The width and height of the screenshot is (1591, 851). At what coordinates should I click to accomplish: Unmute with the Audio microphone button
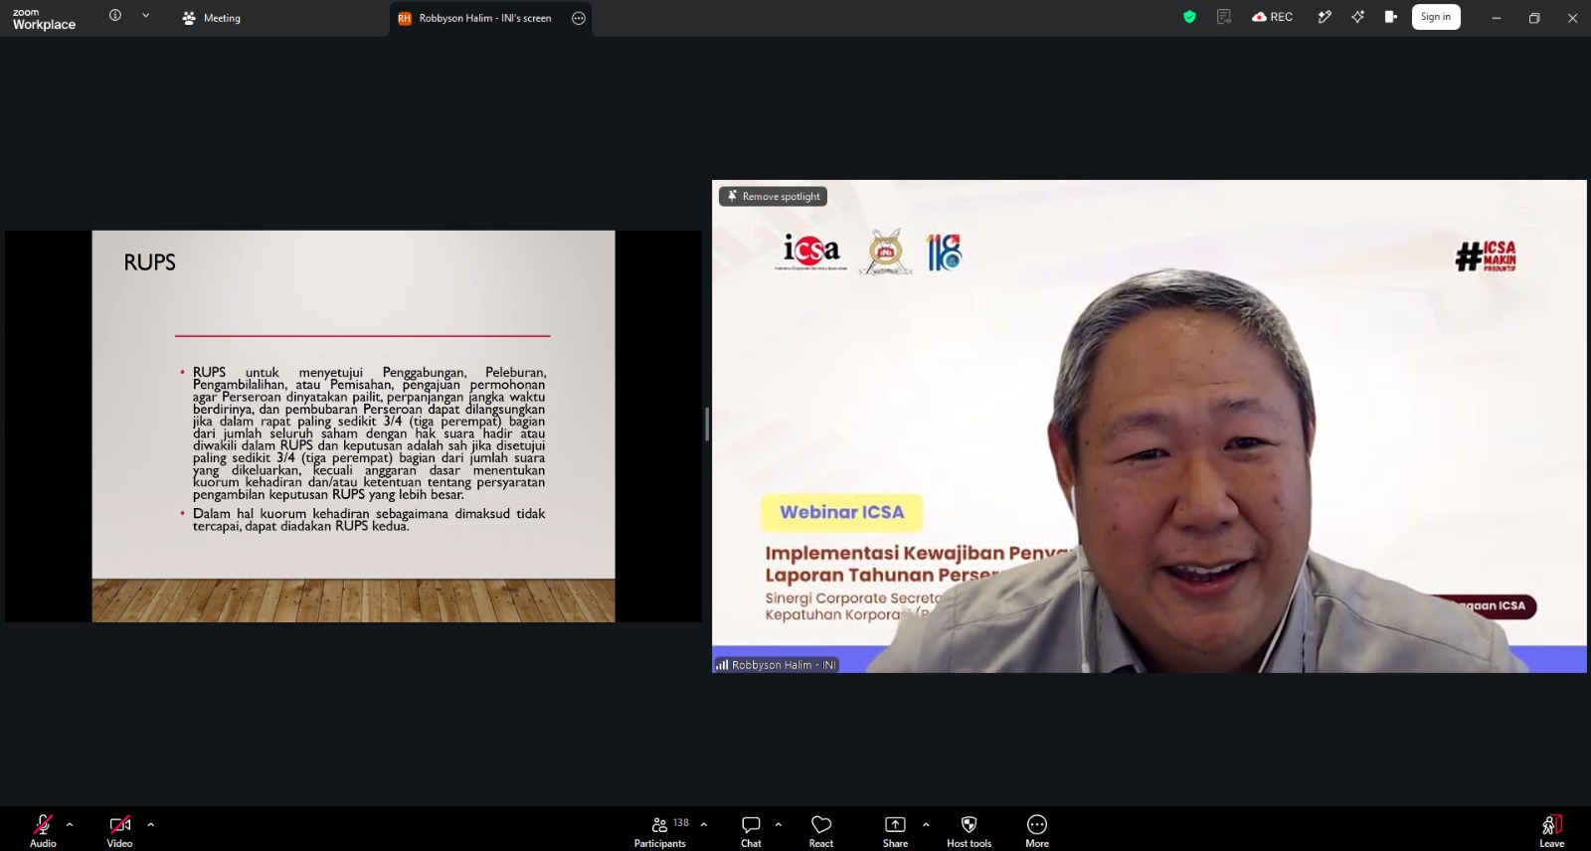coord(43,830)
